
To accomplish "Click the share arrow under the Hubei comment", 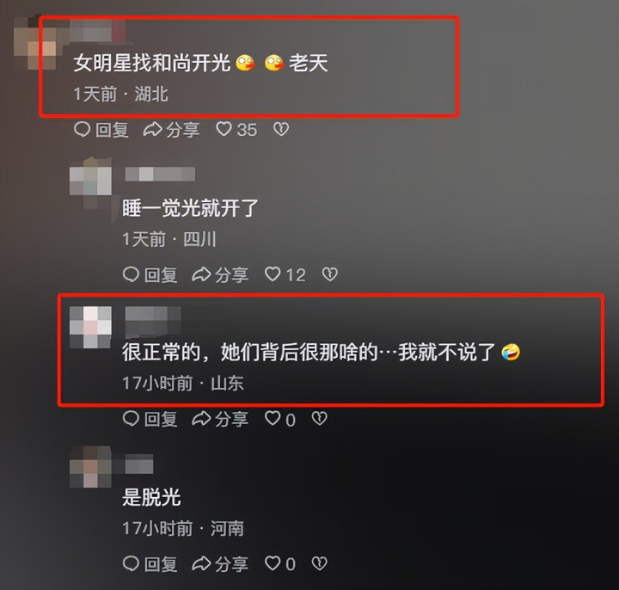I will point(171,130).
